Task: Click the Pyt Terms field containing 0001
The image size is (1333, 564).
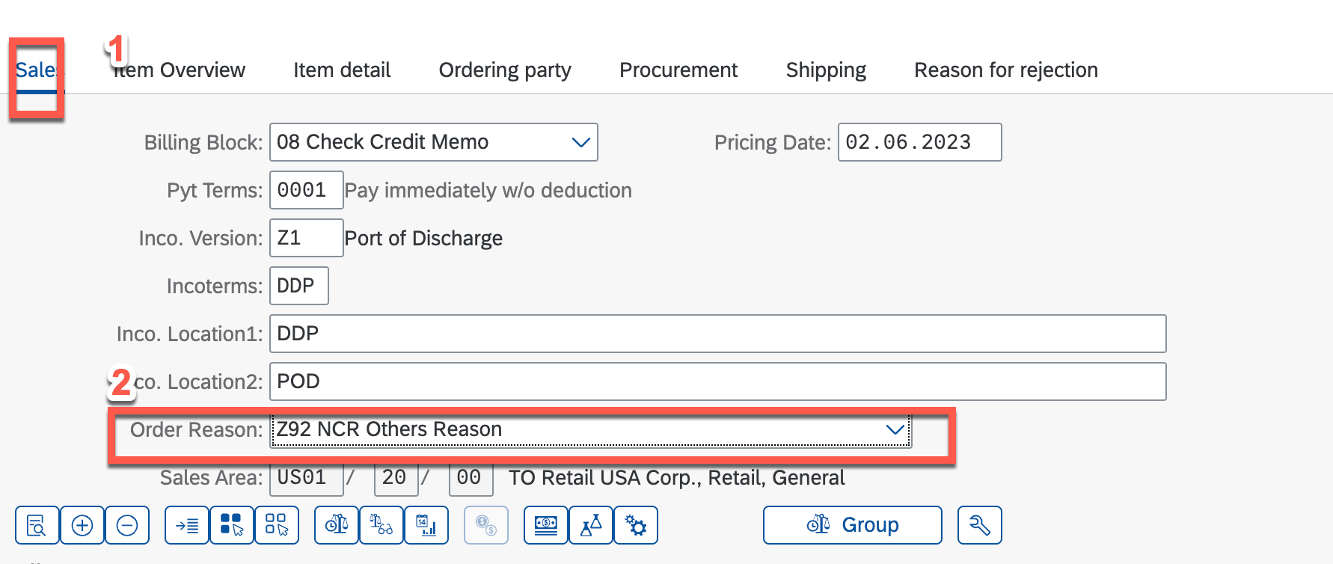Action: [305, 190]
